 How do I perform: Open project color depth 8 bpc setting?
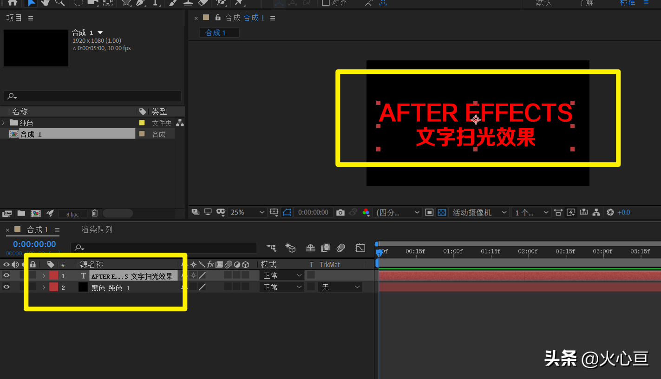coord(72,214)
